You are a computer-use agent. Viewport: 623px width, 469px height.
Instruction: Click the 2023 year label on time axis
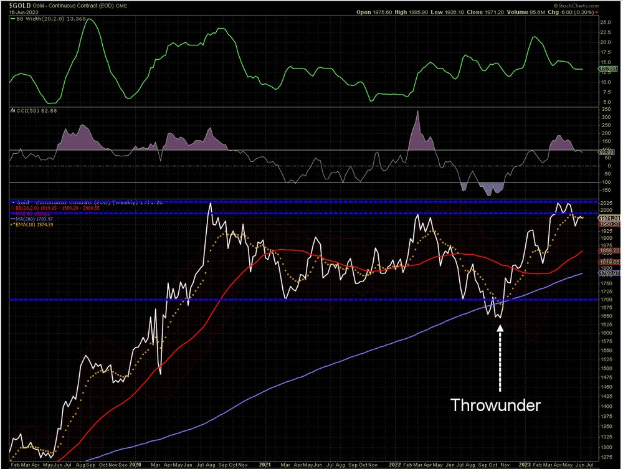[x=525, y=465]
